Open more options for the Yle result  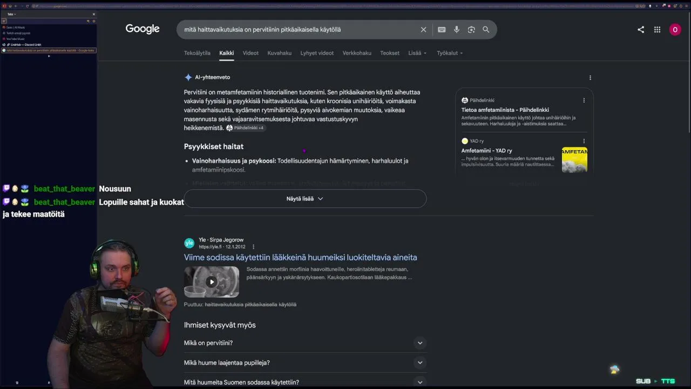[253, 247]
